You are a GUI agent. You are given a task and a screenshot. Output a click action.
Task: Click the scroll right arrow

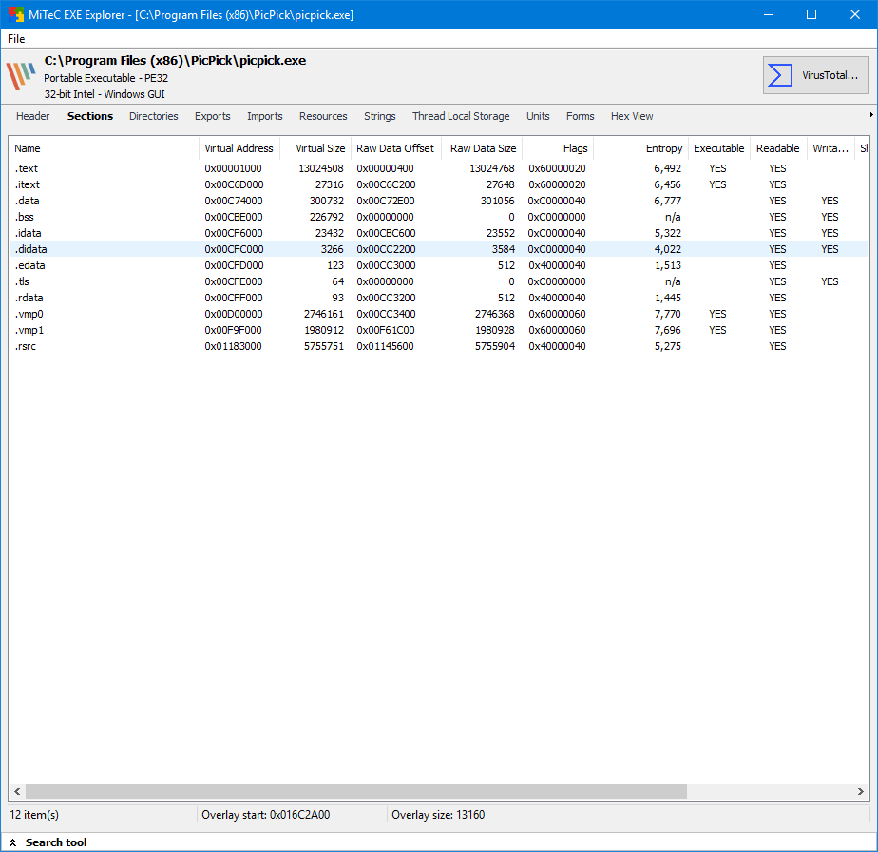coord(861,791)
